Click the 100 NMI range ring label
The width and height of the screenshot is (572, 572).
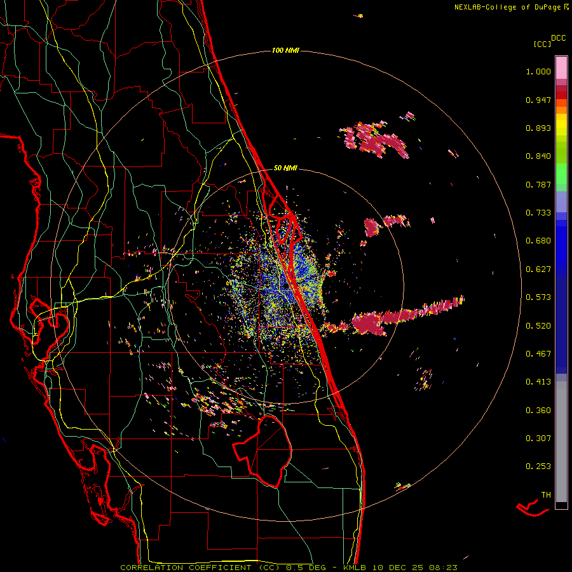point(285,50)
